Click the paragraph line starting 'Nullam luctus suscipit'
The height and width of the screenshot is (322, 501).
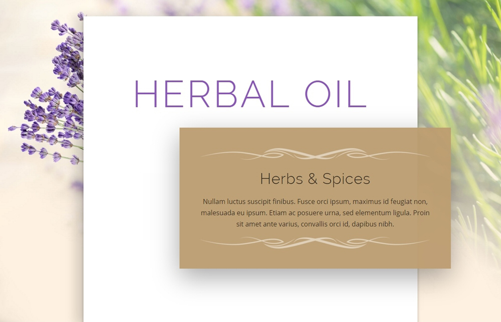tap(315, 202)
